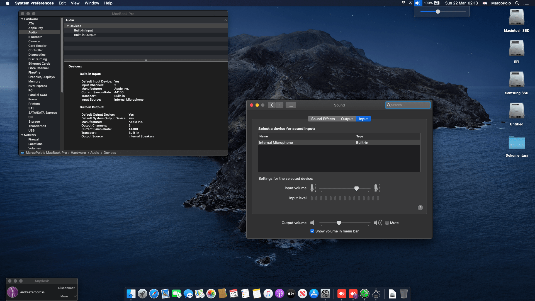The width and height of the screenshot is (535, 301).
Task: Open Reminders from the dock
Action: [245, 293]
